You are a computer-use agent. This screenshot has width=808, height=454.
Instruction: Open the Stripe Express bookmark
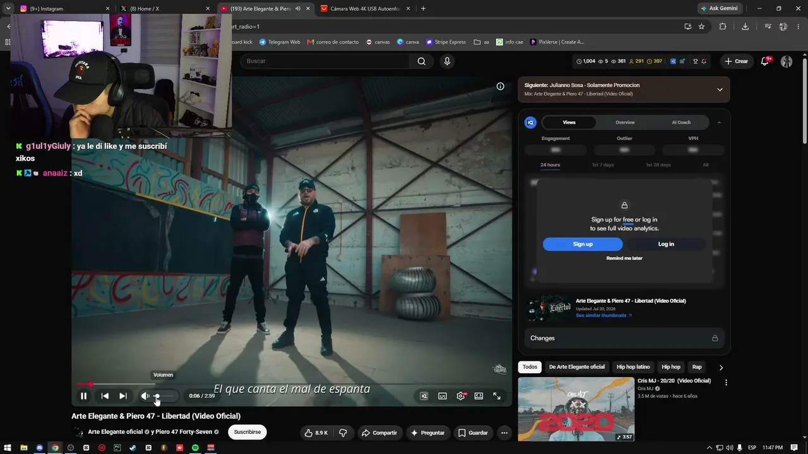pos(446,42)
